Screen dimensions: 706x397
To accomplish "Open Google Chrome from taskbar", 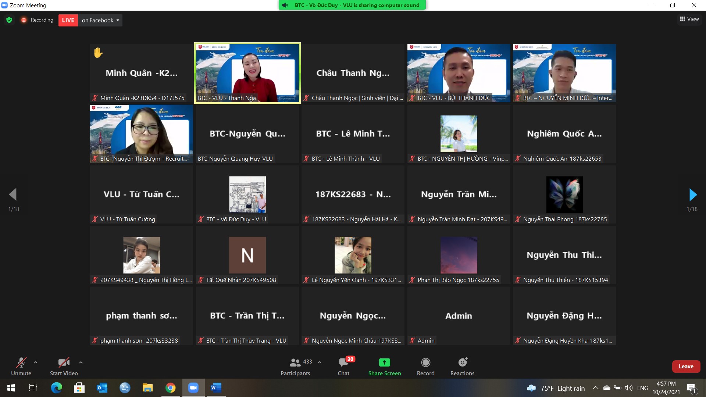I will coord(170,388).
